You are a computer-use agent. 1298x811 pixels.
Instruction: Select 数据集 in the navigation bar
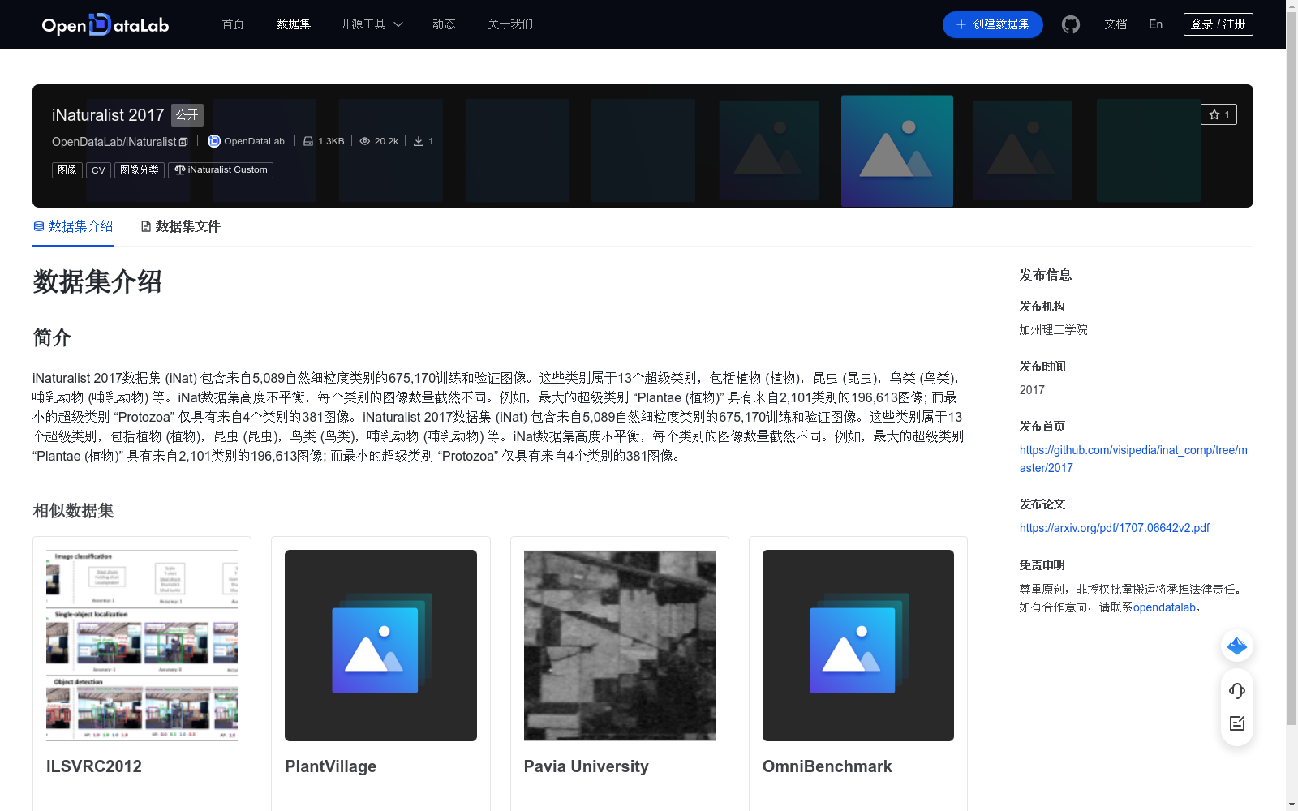pyautogui.click(x=293, y=24)
